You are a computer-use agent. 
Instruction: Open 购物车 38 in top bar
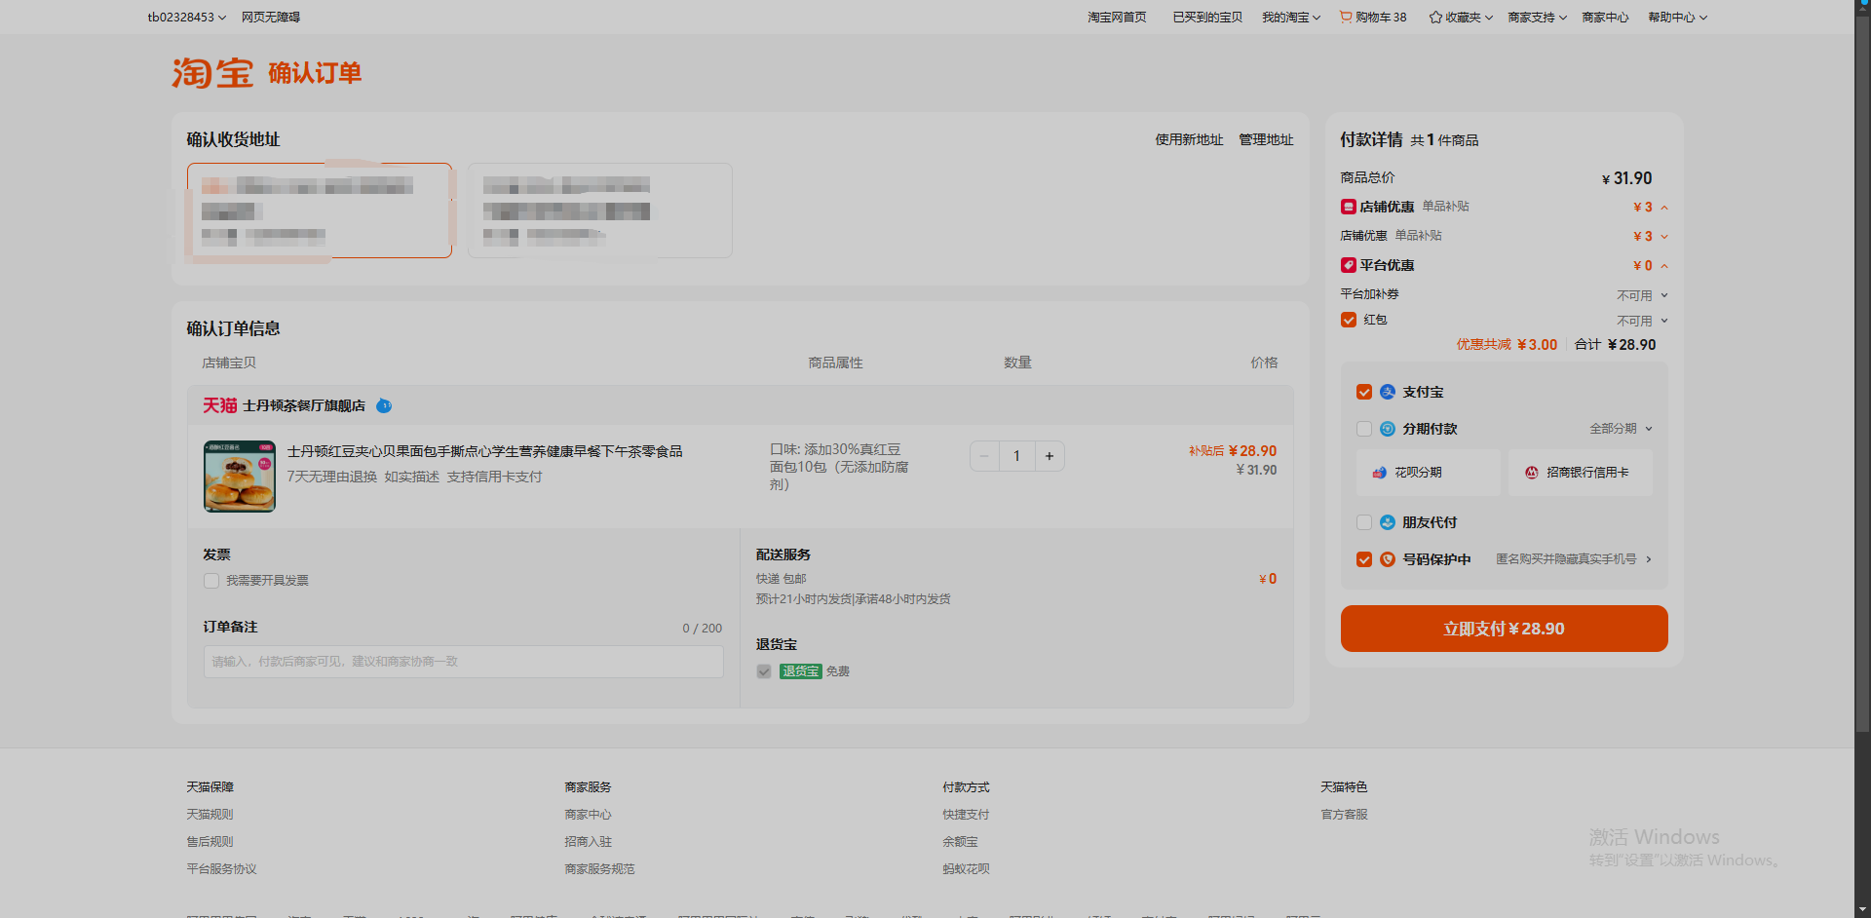tap(1373, 17)
